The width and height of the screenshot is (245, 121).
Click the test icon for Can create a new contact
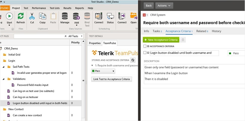(x=9, y=115)
